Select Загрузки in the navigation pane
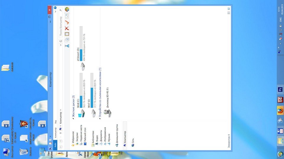Viewport: 284px width, 159px height. point(77,138)
